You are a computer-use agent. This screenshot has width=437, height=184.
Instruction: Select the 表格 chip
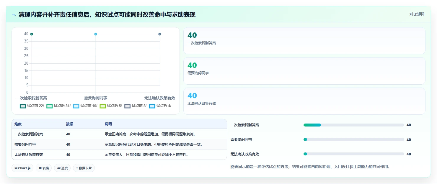pos(44,168)
